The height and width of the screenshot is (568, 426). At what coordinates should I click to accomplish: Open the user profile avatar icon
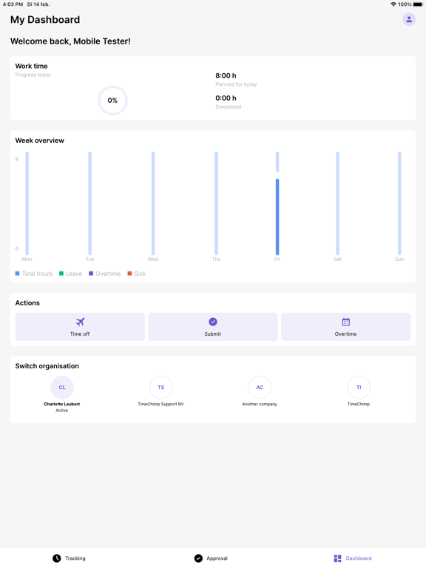coord(408,19)
